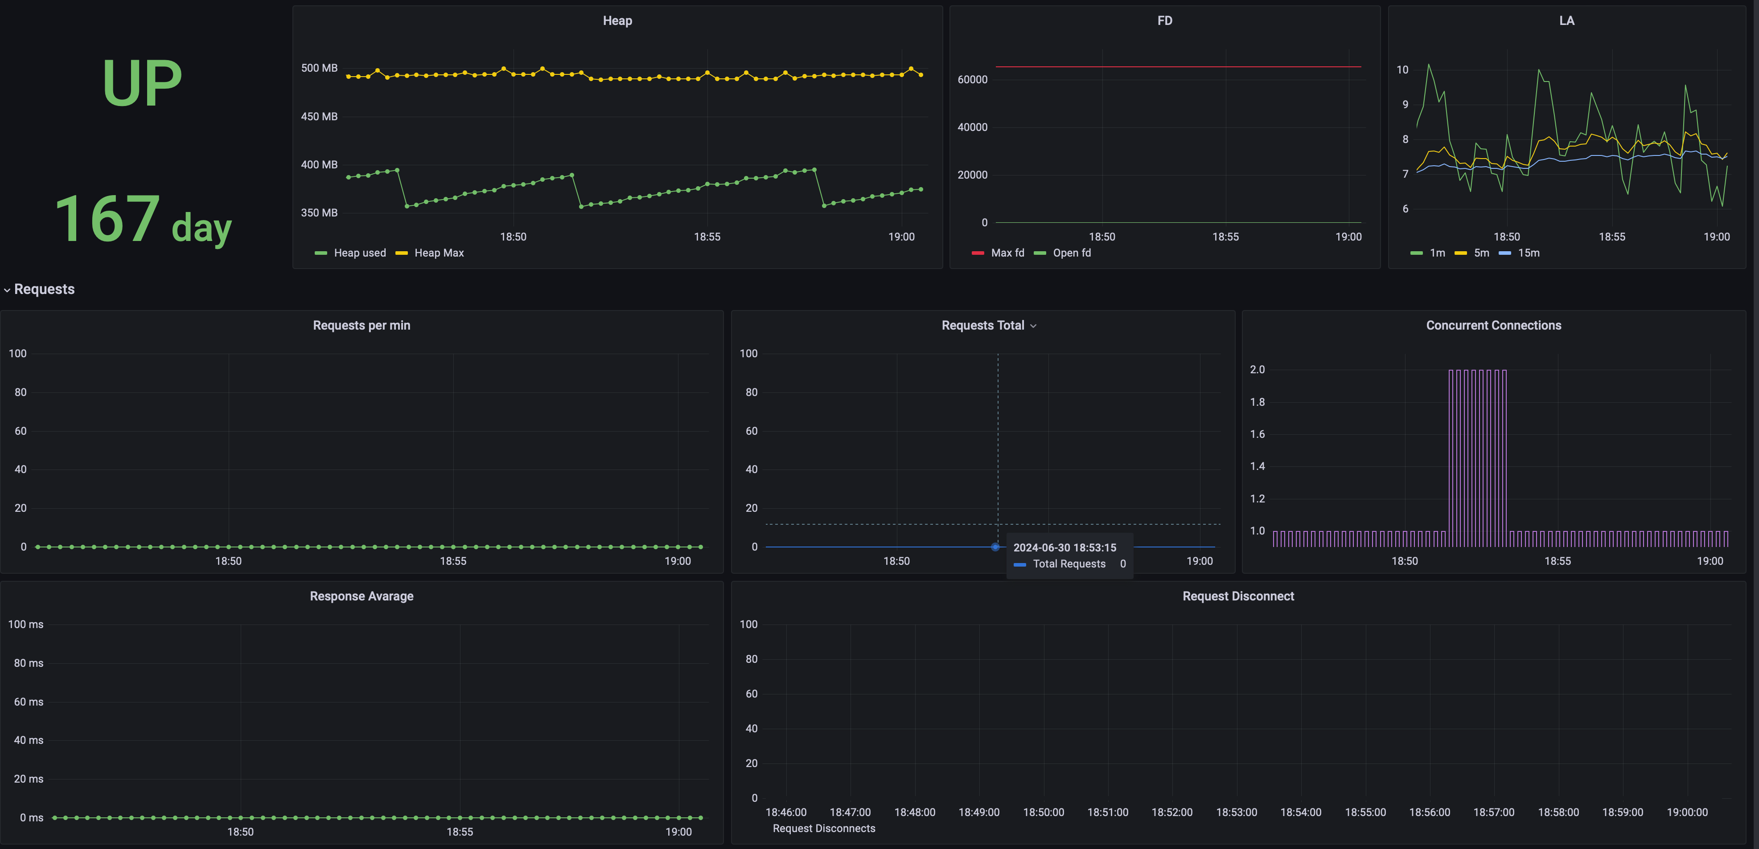Open the LA panel title menu
The image size is (1759, 849).
click(x=1566, y=21)
